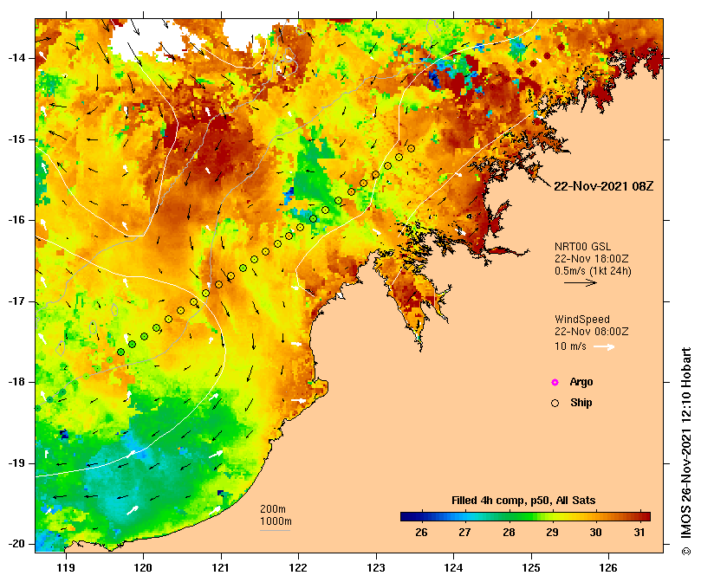Screen dimensions: 701x582
Task: Click longitude axis label 123
Action: (376, 568)
